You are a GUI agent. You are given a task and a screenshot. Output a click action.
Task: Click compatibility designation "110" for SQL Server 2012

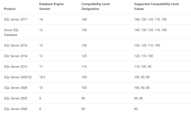[84, 66]
